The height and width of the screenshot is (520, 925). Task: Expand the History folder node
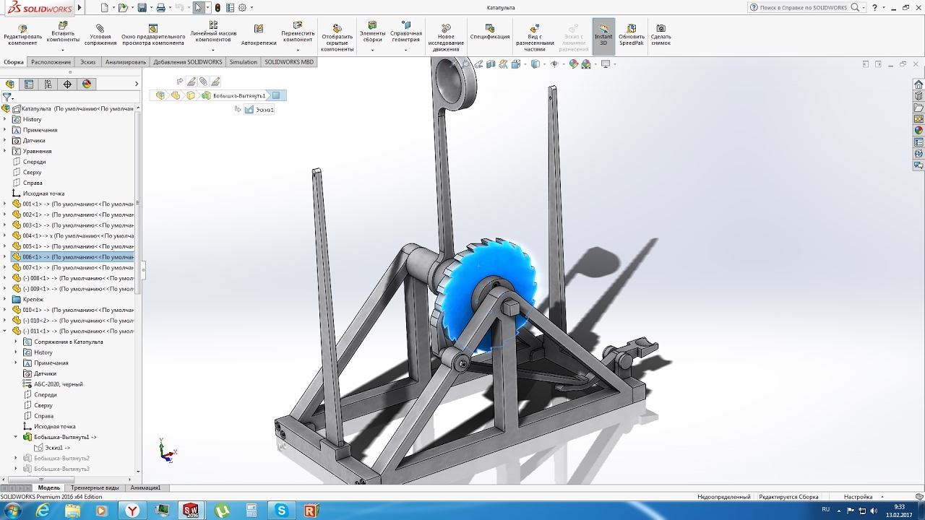tap(5, 119)
